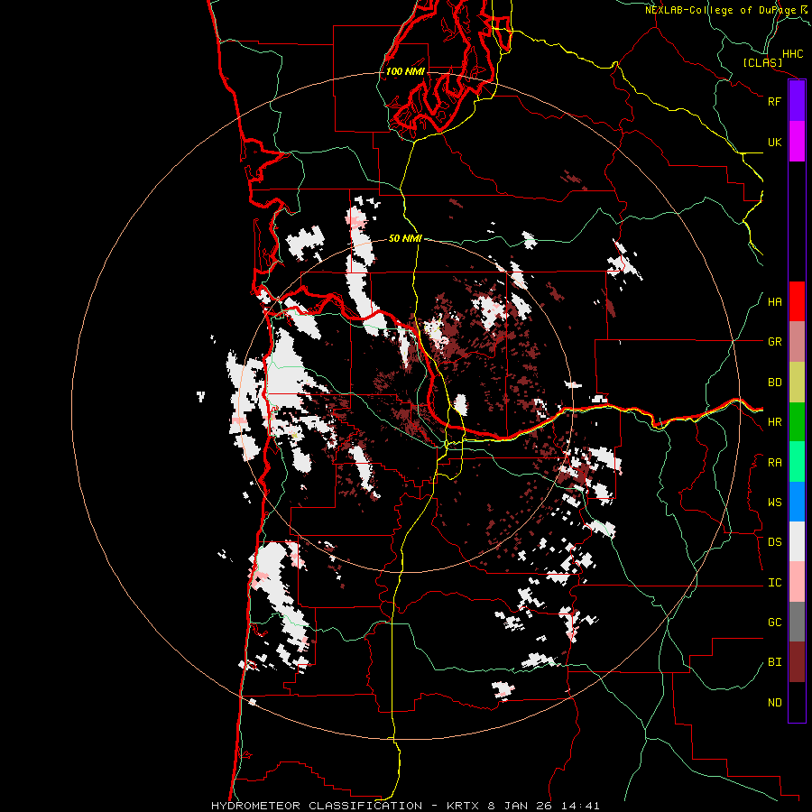Click the dark green HR swatch
The image size is (812, 812).
click(797, 422)
